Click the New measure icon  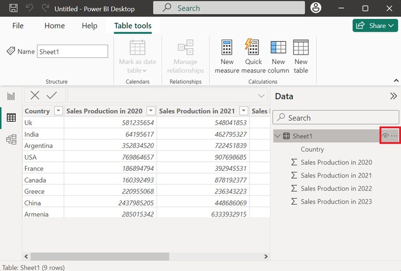(x=227, y=48)
